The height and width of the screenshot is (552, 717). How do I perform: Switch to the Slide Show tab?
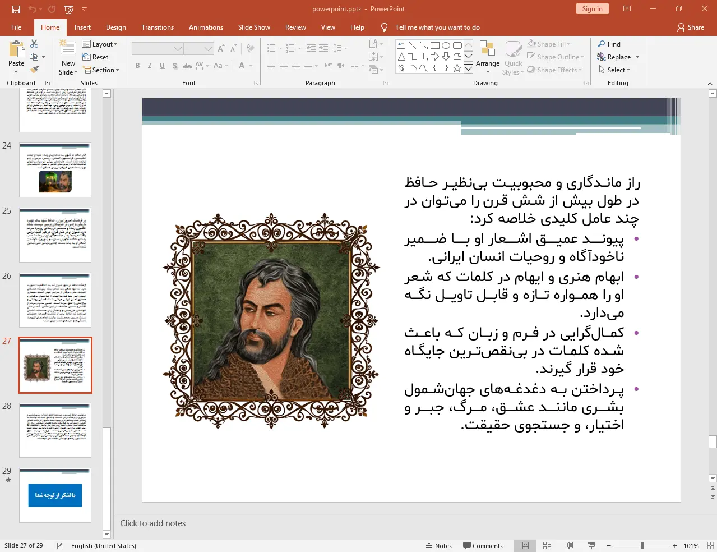254,27
